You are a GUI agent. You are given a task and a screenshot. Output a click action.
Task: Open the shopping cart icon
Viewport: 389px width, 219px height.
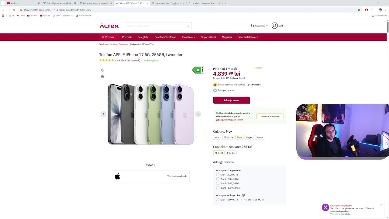[252, 26]
